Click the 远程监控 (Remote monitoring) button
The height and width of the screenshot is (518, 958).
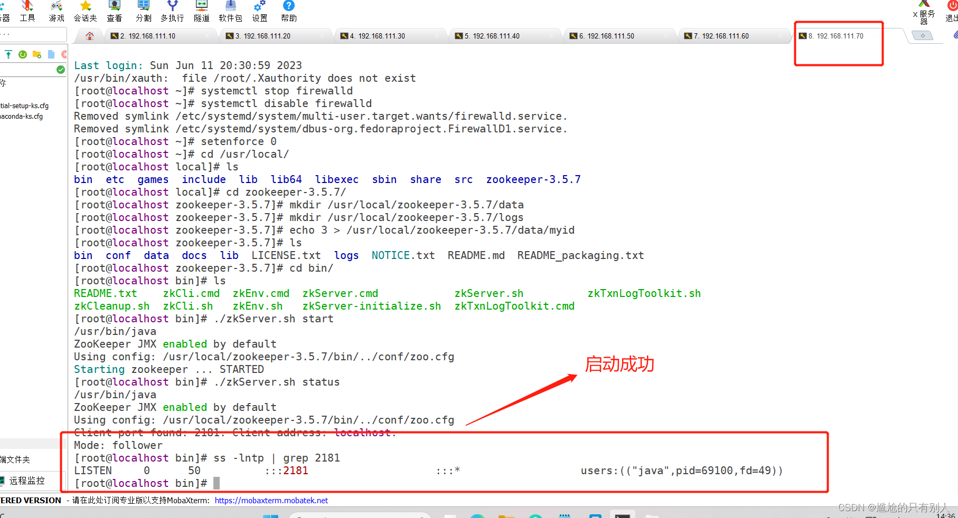coord(26,481)
